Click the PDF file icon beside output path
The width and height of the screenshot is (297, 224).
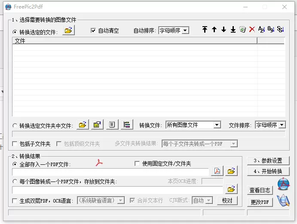point(217,171)
